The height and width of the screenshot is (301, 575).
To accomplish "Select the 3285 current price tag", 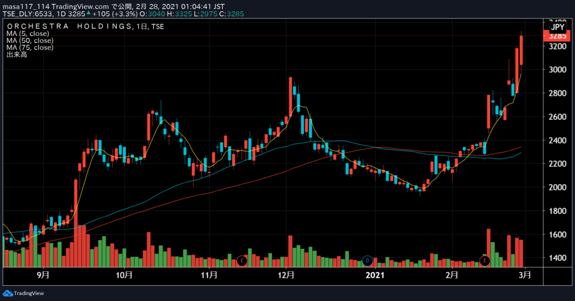I will pos(557,36).
